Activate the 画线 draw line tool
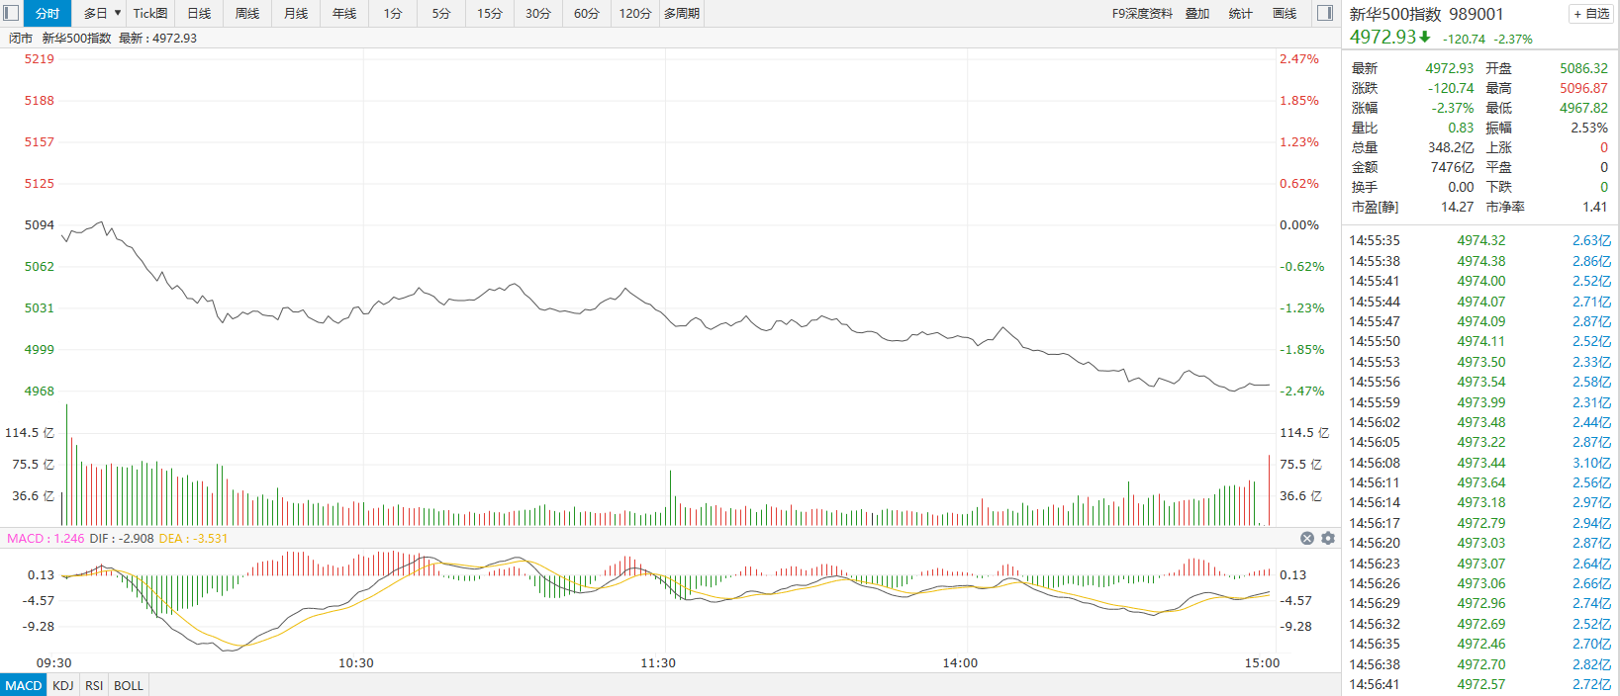 [x=1285, y=13]
